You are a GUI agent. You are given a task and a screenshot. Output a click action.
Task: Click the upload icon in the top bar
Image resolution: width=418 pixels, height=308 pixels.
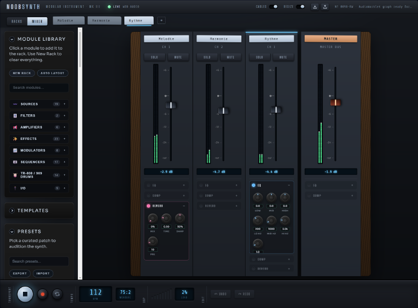[325, 7]
